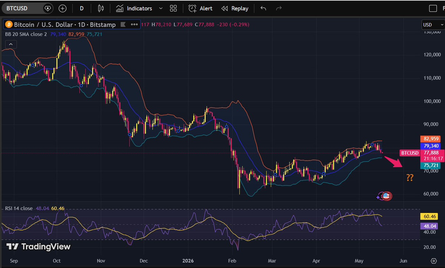Open the BTCUSD symbol search box
Viewport: 445px width, 268px height.
pos(22,8)
